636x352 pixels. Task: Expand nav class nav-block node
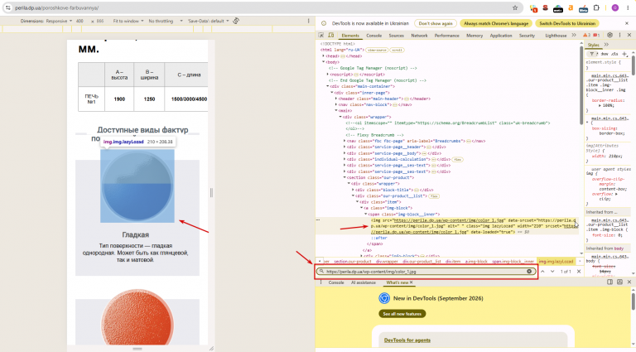click(336, 104)
